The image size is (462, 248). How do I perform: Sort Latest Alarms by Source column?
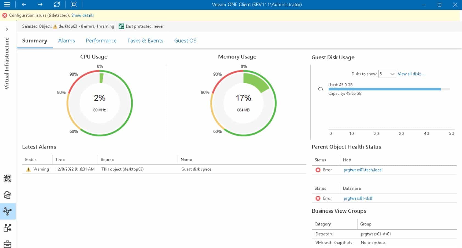[138, 159]
